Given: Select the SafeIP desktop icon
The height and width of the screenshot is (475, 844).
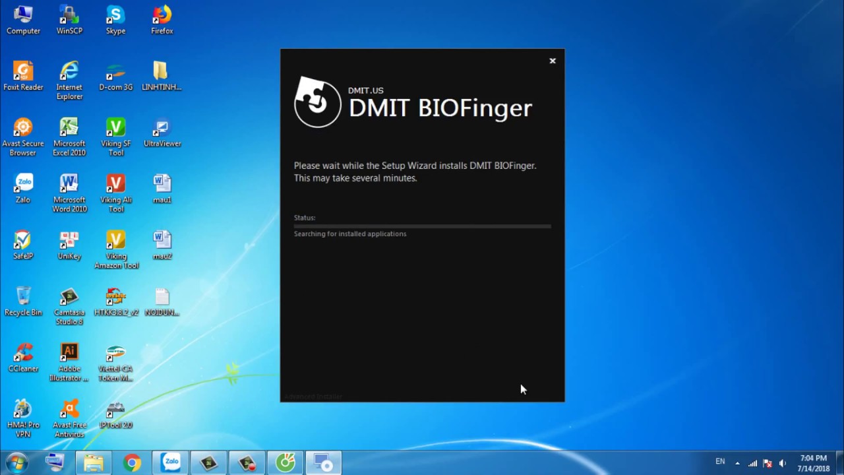Looking at the screenshot, I should tap(23, 245).
